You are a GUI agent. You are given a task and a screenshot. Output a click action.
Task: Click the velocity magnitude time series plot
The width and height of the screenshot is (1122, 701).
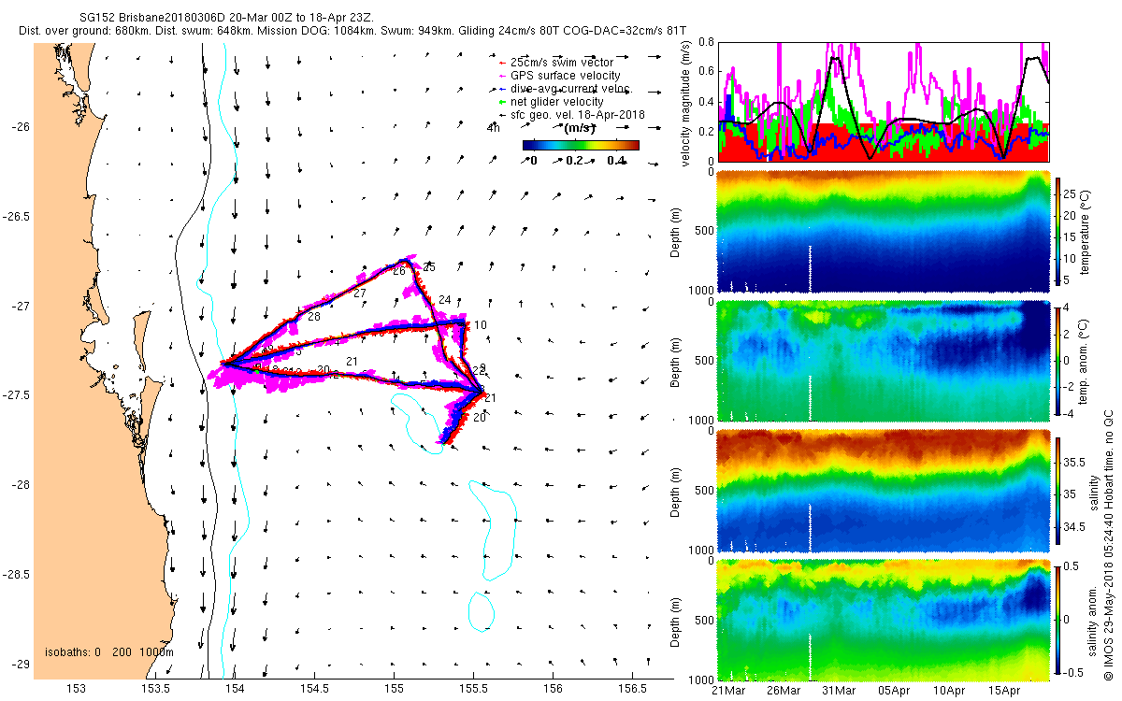pos(884,101)
